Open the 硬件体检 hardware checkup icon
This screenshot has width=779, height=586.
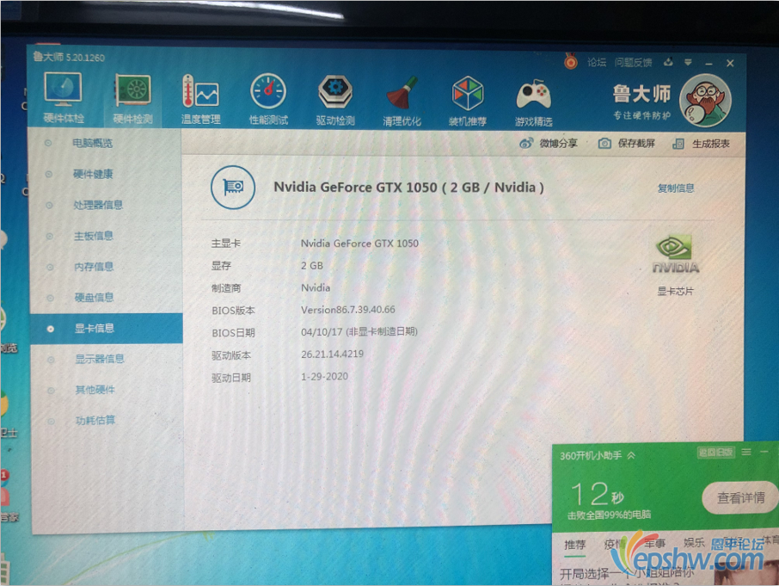[x=63, y=98]
